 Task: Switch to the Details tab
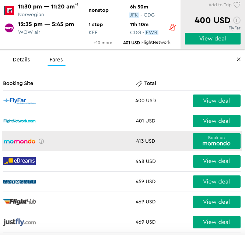click(21, 60)
